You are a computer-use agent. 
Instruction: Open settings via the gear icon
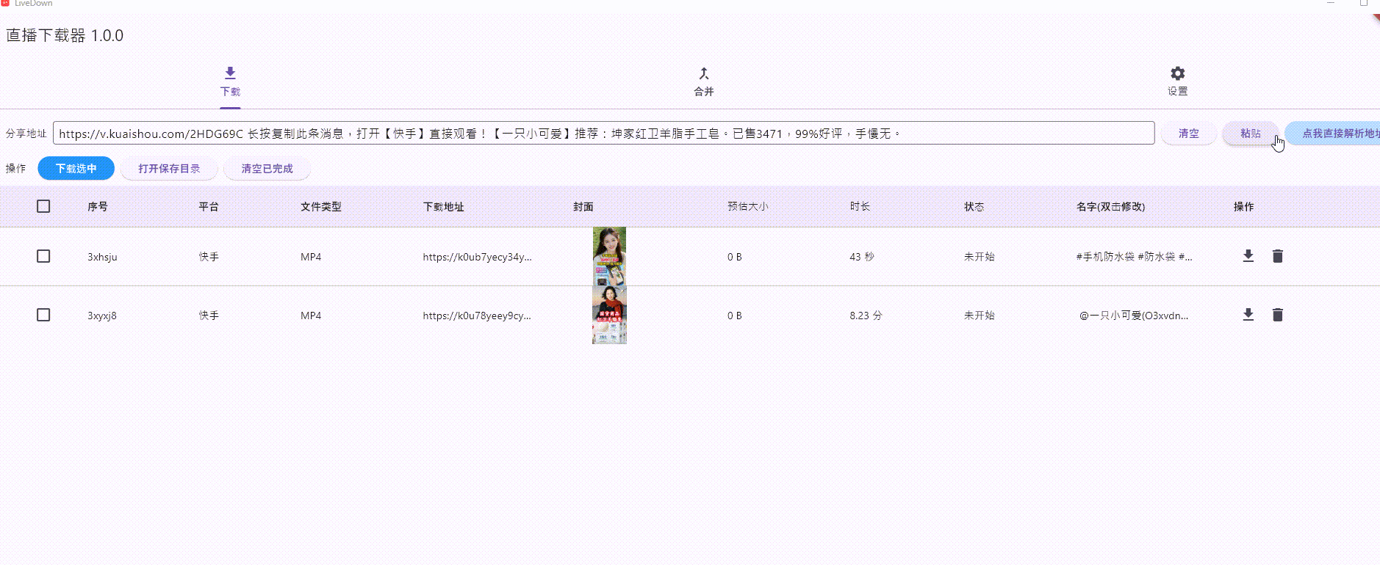click(1177, 73)
